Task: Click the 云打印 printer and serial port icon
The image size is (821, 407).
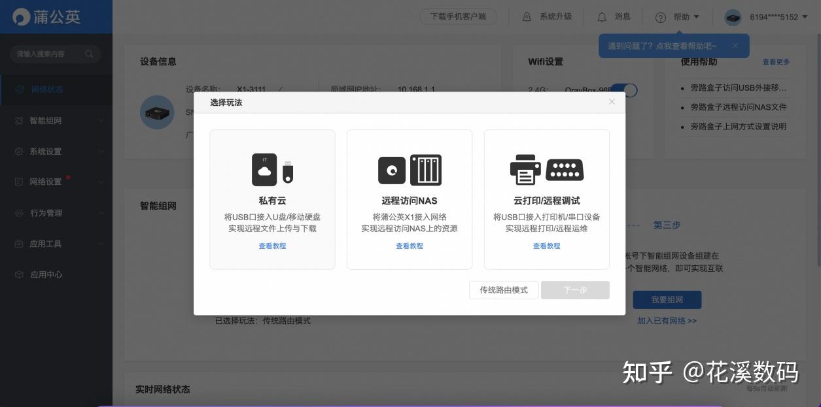Action: tap(547, 170)
